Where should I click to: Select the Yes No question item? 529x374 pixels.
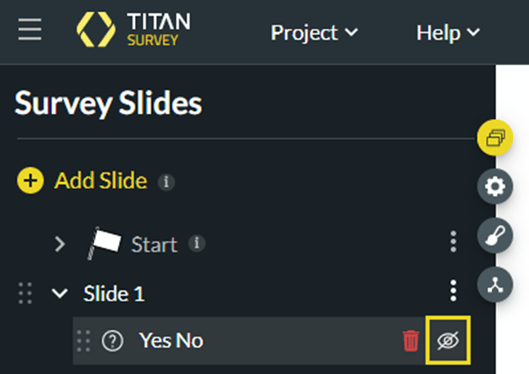coord(171,341)
